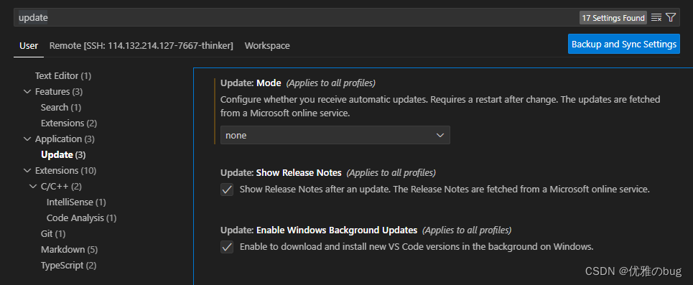Switch to the User settings tab
This screenshot has width=693, height=285.
[29, 45]
